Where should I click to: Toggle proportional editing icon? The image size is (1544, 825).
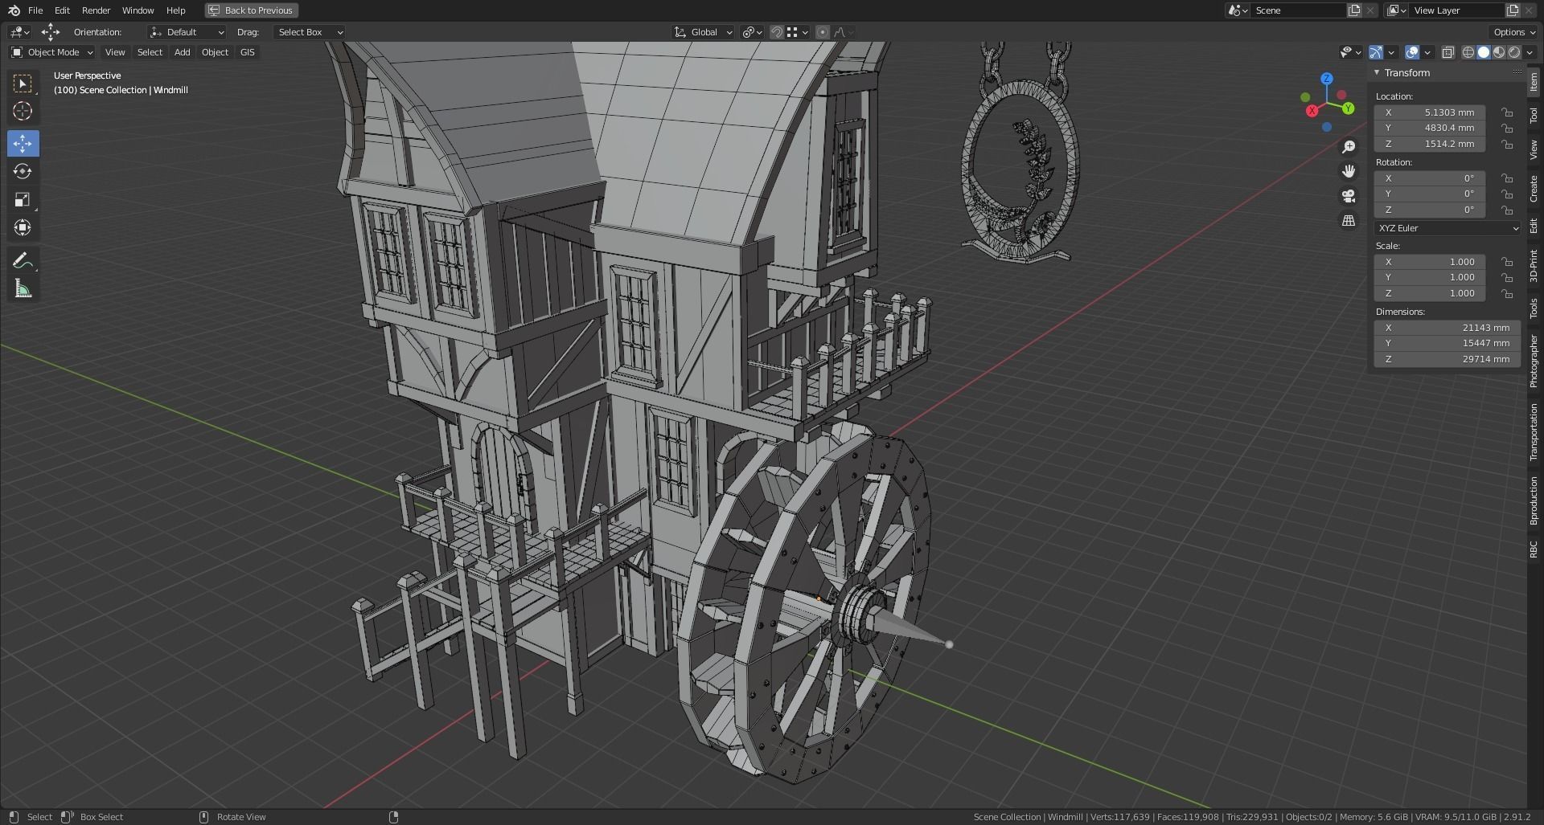822,32
